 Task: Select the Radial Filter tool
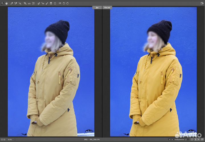point(55,3)
